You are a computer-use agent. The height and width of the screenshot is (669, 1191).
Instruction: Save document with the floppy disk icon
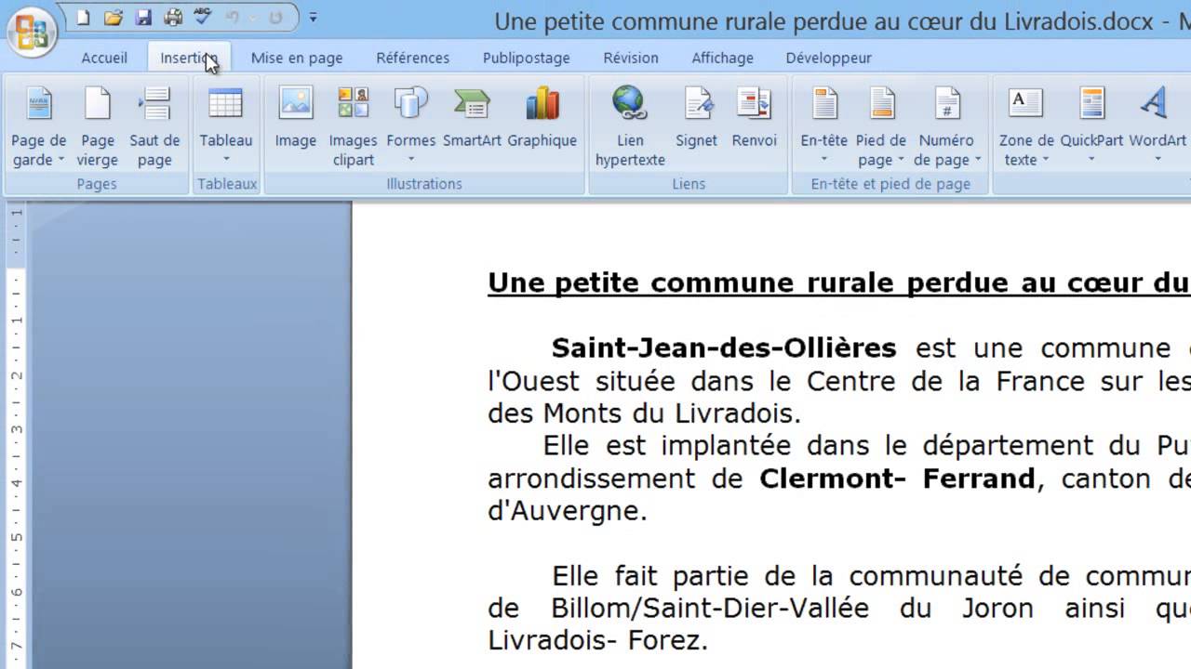(x=142, y=18)
